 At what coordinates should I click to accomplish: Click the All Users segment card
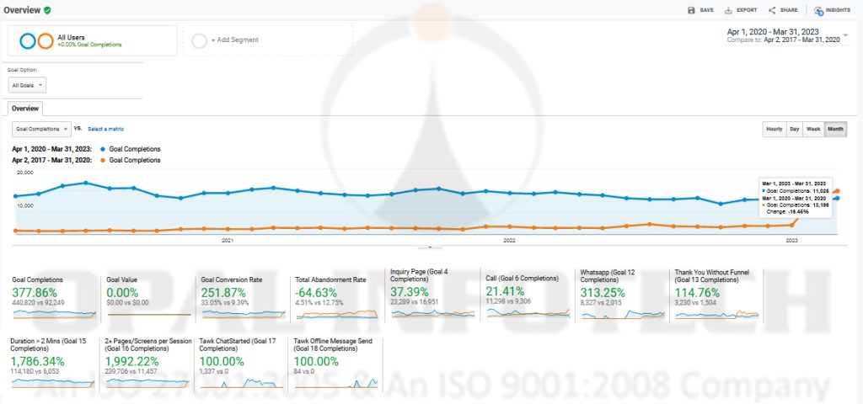tap(93, 40)
